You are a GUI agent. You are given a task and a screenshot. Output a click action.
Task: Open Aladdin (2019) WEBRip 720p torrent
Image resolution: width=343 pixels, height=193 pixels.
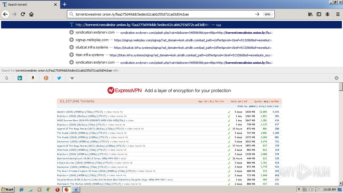coord(80,112)
